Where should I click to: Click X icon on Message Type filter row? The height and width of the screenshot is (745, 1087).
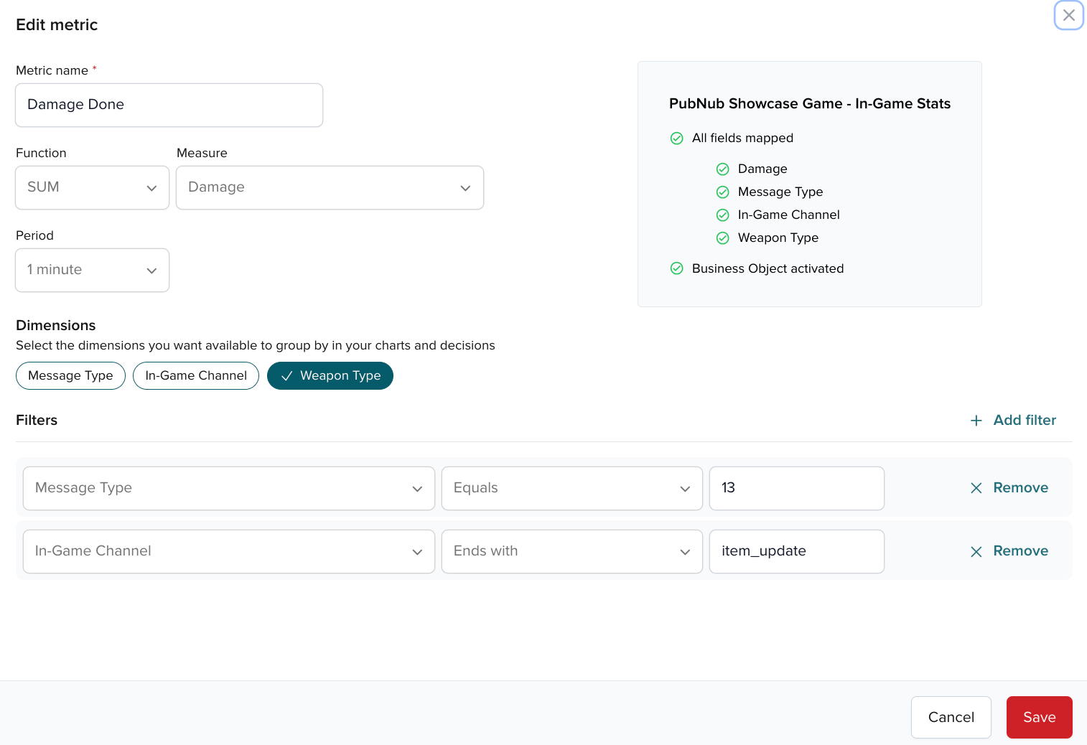pos(976,488)
